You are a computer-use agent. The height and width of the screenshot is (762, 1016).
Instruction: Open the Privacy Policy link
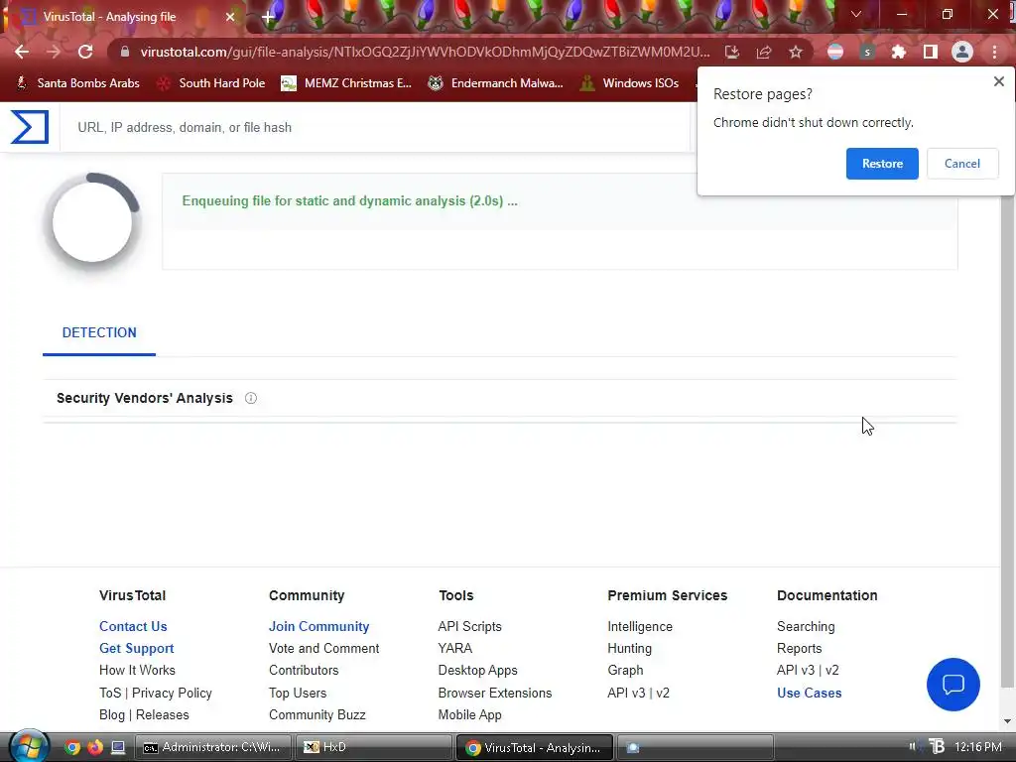(172, 693)
